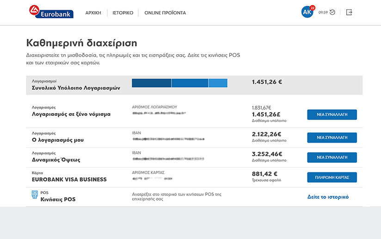Click the Συνολικό Υπόλοιπο Λογαριασμών heading
Screen dimensions: 381x239
(x=76, y=88)
